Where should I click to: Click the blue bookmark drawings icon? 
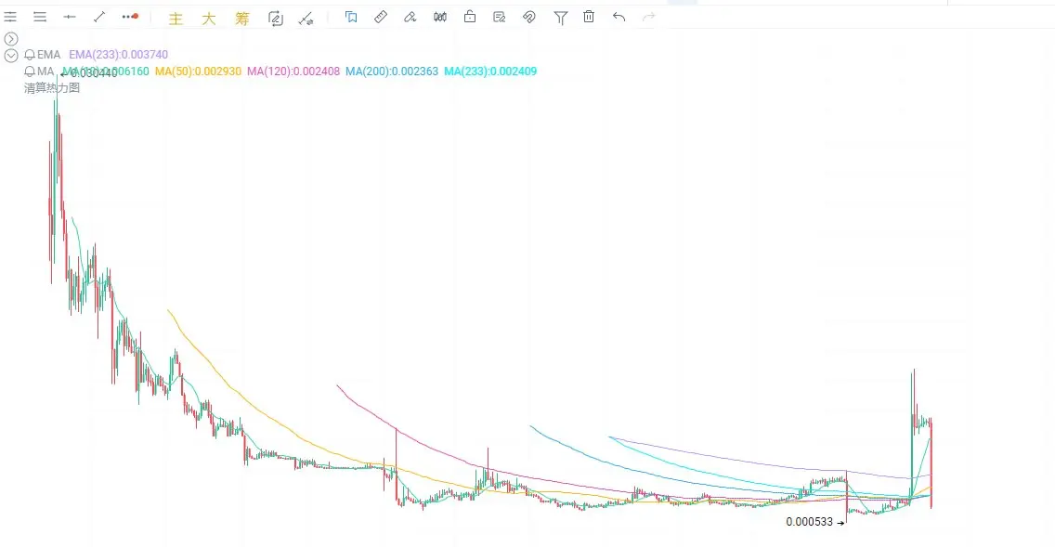(350, 17)
